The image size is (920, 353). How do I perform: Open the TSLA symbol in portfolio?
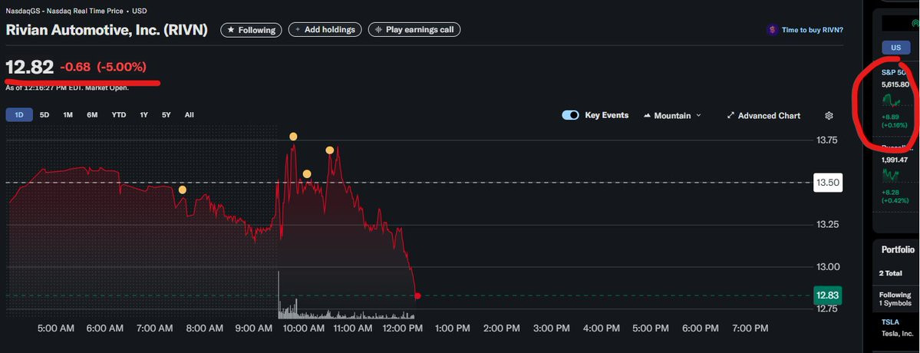tap(890, 322)
